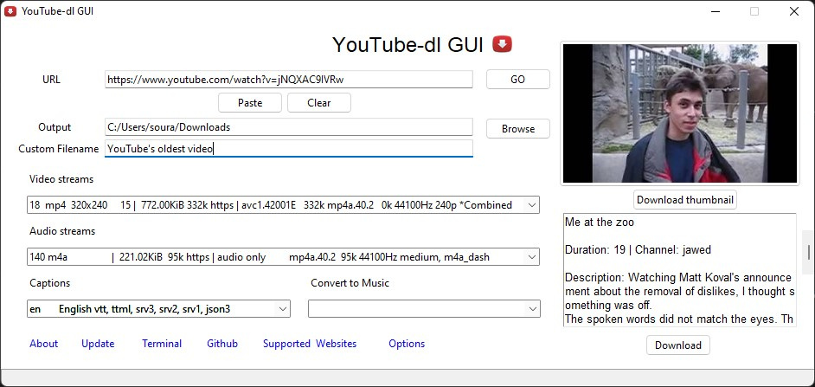The image size is (815, 387).
Task: Click the 'Custom Filename' label
Action: 58,149
